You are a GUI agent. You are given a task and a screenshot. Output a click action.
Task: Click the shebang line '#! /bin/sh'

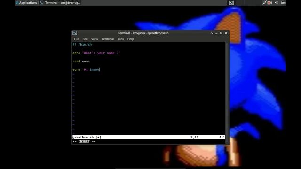click(82, 45)
